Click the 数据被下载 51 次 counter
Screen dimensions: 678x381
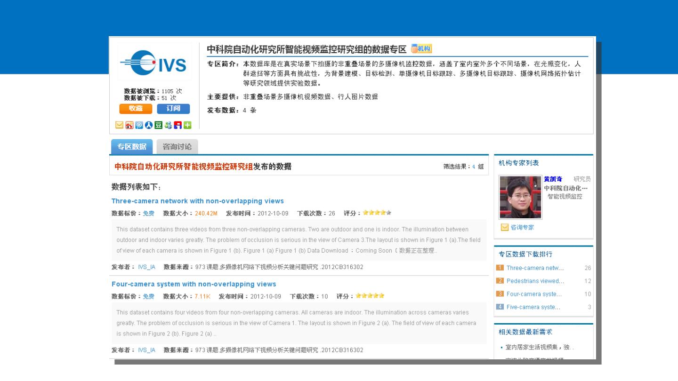click(150, 98)
